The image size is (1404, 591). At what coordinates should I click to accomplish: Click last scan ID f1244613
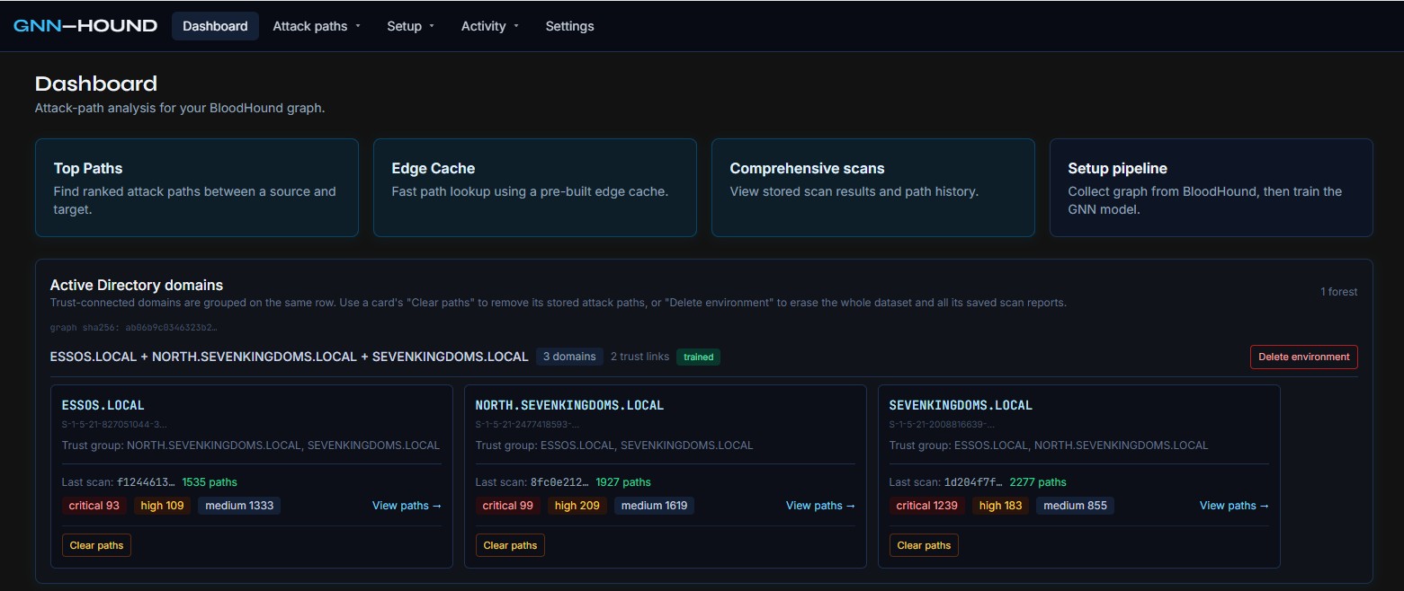pyautogui.click(x=146, y=482)
